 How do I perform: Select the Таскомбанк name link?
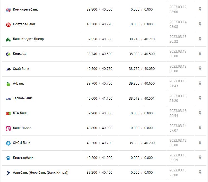click(23, 98)
